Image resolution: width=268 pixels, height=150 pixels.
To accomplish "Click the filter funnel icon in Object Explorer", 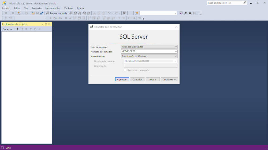I will (x=31, y=29).
